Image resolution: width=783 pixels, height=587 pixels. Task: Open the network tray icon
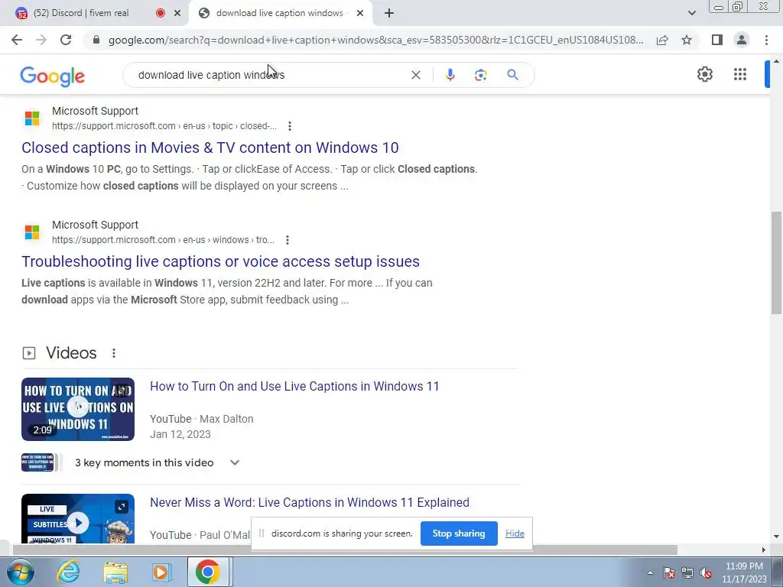[687, 572]
